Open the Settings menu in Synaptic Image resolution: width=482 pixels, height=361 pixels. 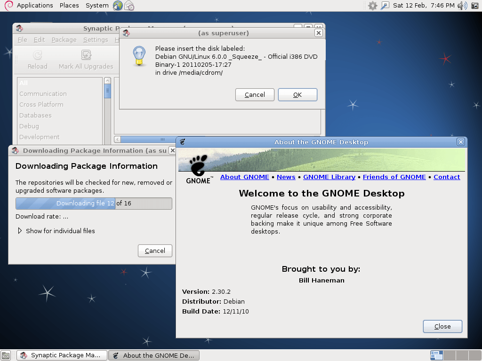(95, 39)
